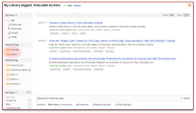Click the All items page icon
The height and width of the screenshot is (113, 196).
[9, 20]
